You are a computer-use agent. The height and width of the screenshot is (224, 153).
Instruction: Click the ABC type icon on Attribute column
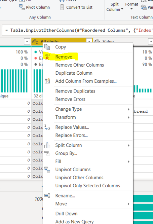point(35,41)
